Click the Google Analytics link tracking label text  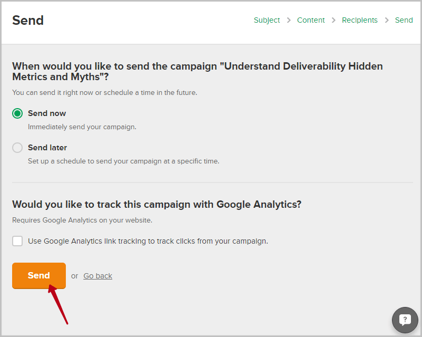tap(148, 241)
